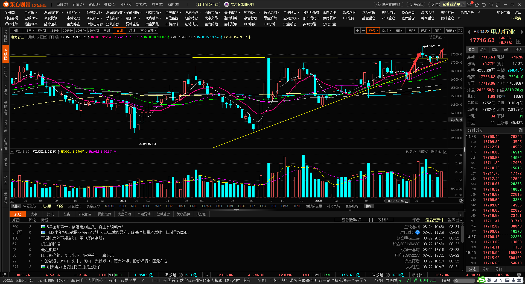Click the 2025/05/09/五 date marker on timeline
This screenshot has width=525, height=284.
click(397, 201)
